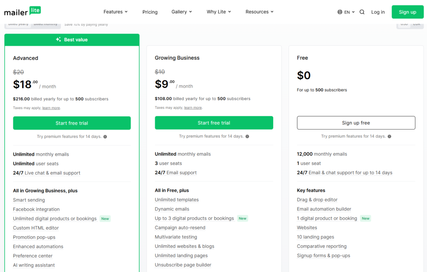Image resolution: width=427 pixels, height=272 pixels.
Task: Click Facebook integration feature
Action: tap(36, 209)
